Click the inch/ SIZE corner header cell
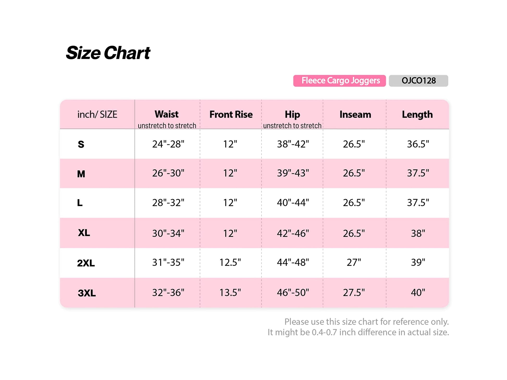 click(97, 115)
